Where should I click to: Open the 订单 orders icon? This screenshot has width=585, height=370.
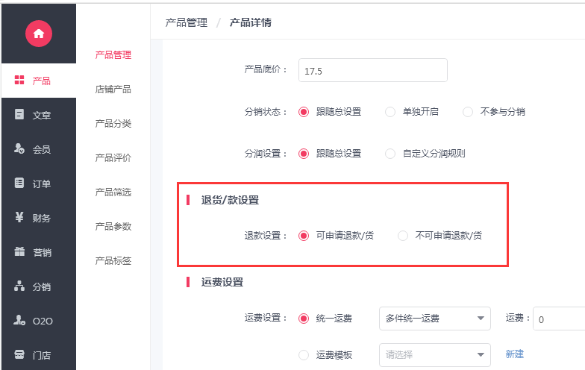pos(19,183)
